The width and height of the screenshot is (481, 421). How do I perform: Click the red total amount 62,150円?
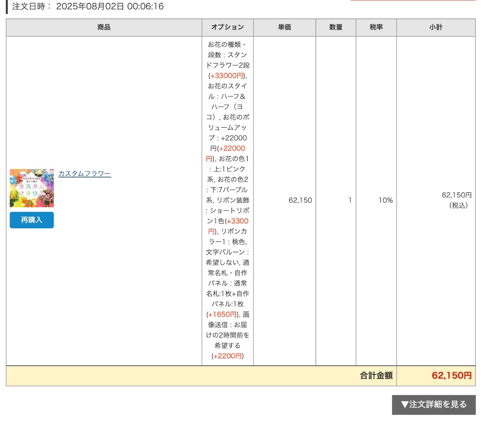[451, 376]
